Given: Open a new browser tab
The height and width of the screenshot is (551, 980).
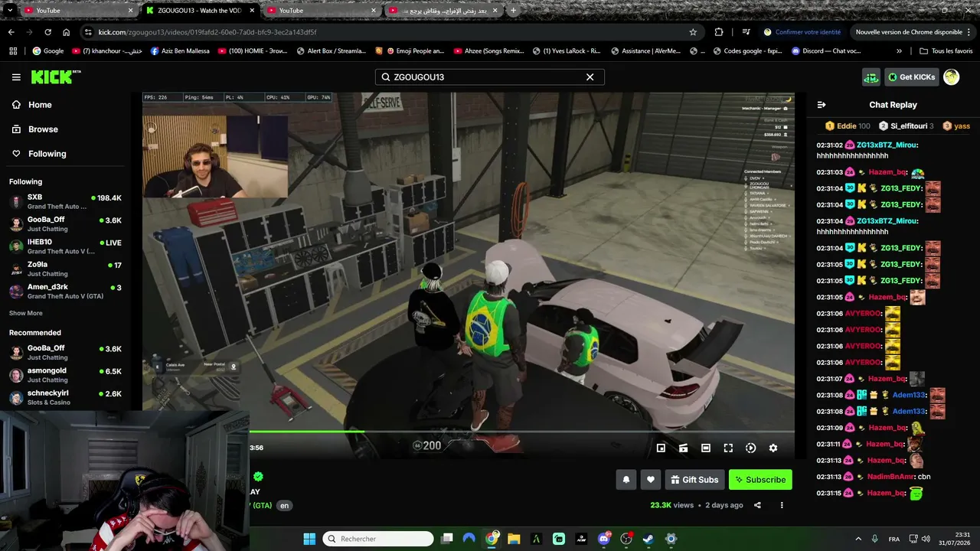Looking at the screenshot, I should pos(513,11).
